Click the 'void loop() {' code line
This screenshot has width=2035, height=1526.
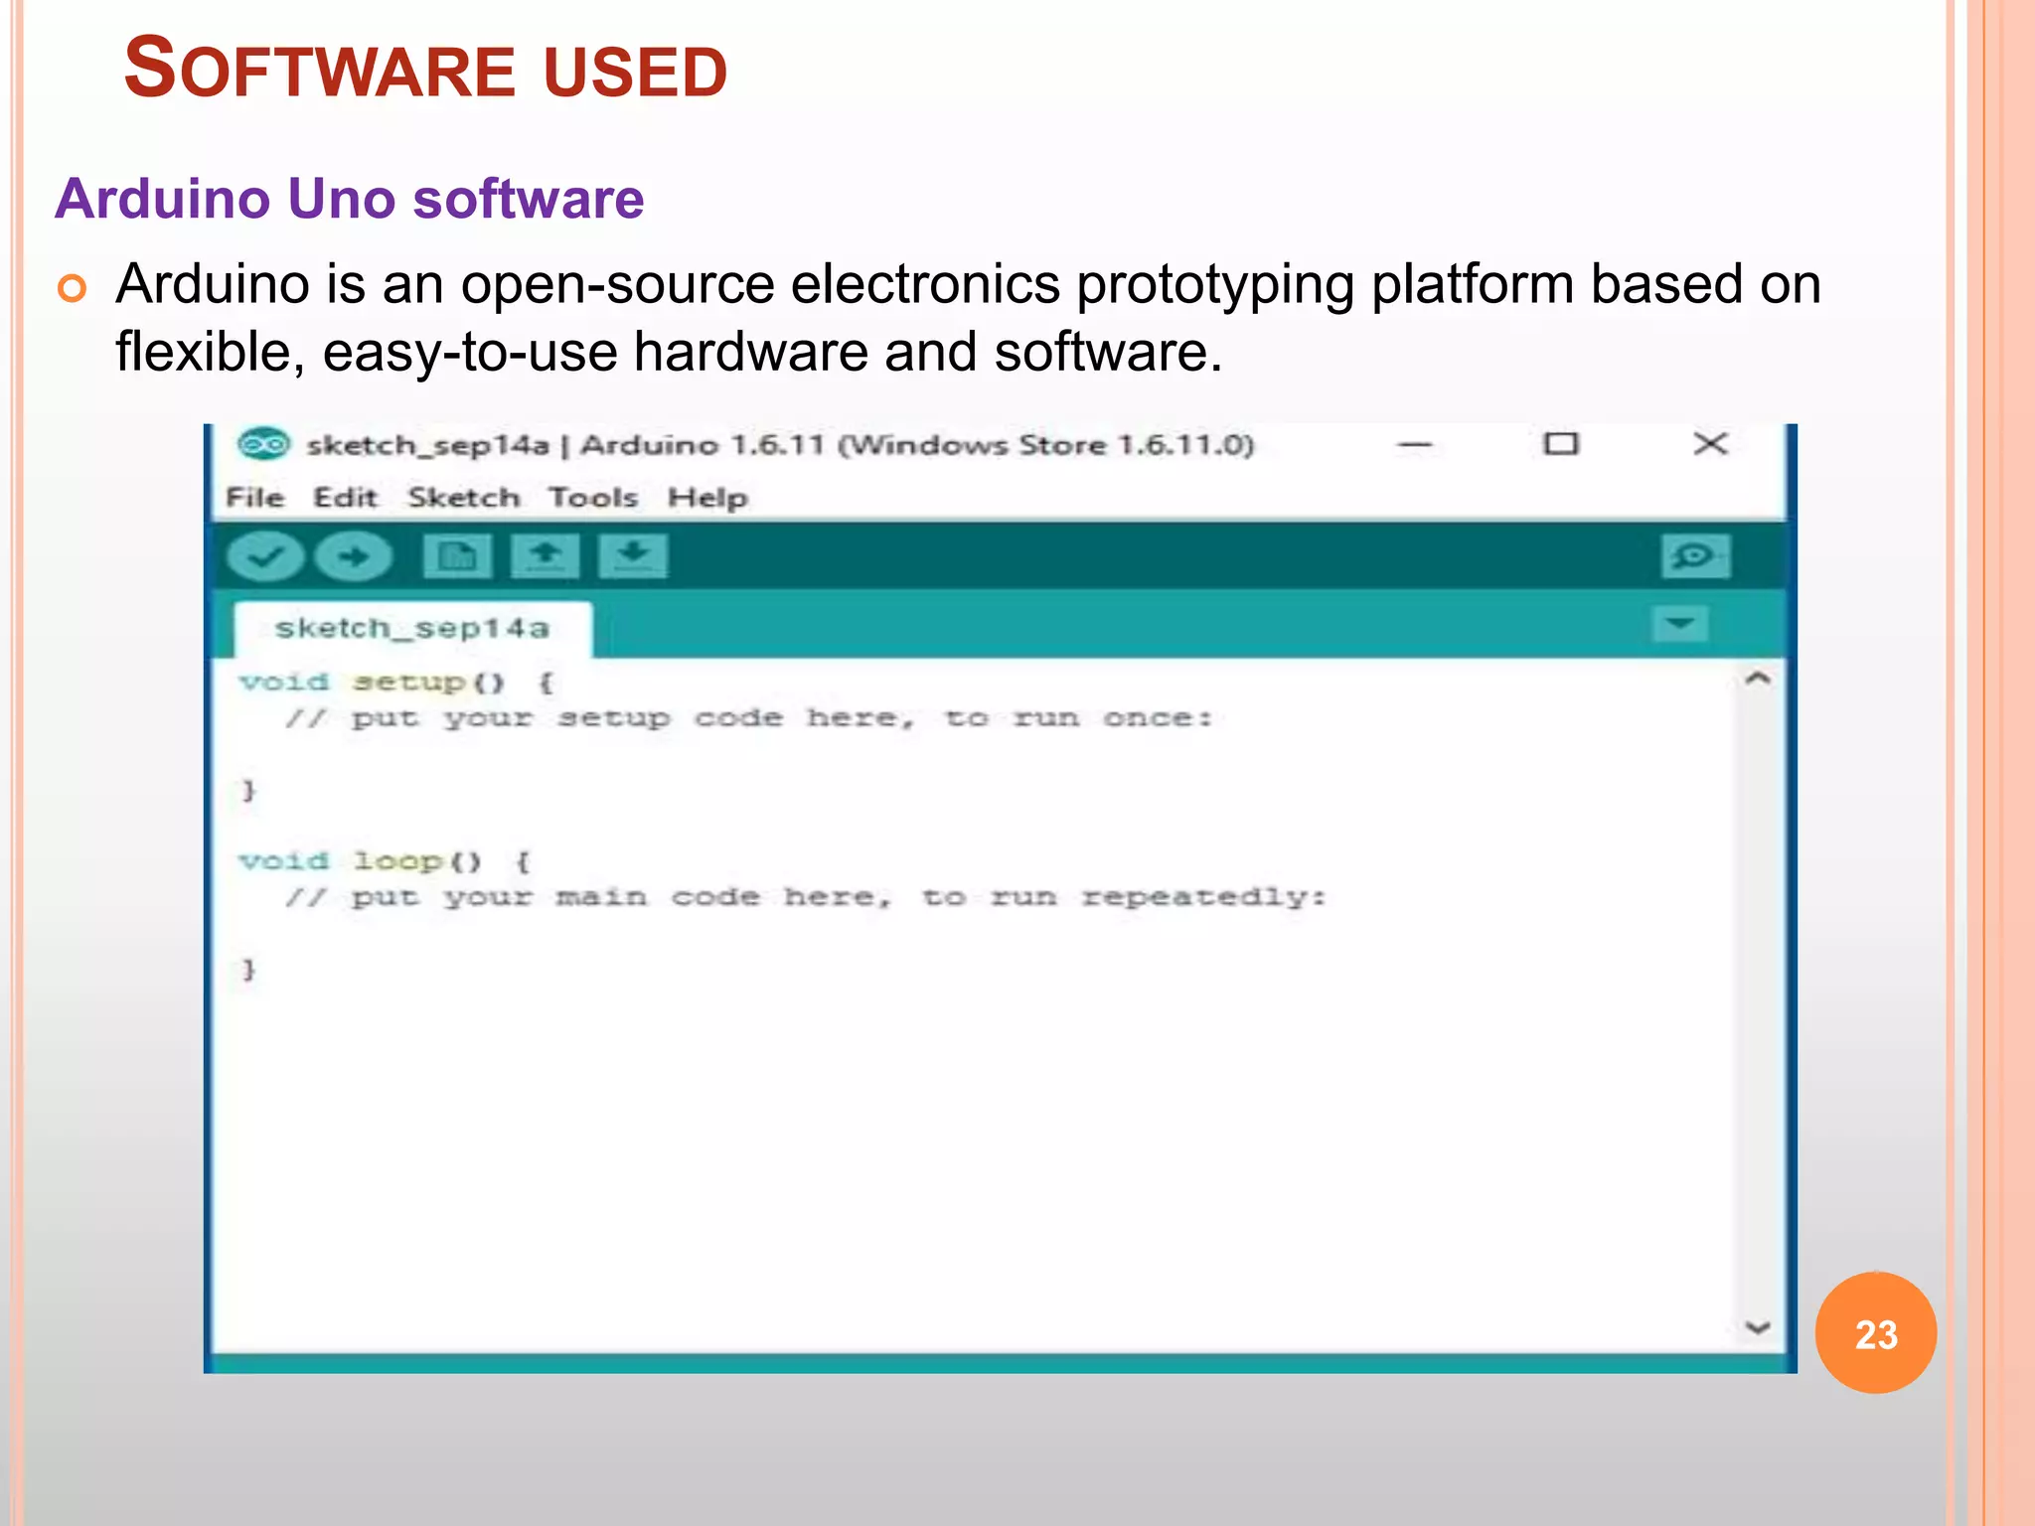tap(385, 861)
